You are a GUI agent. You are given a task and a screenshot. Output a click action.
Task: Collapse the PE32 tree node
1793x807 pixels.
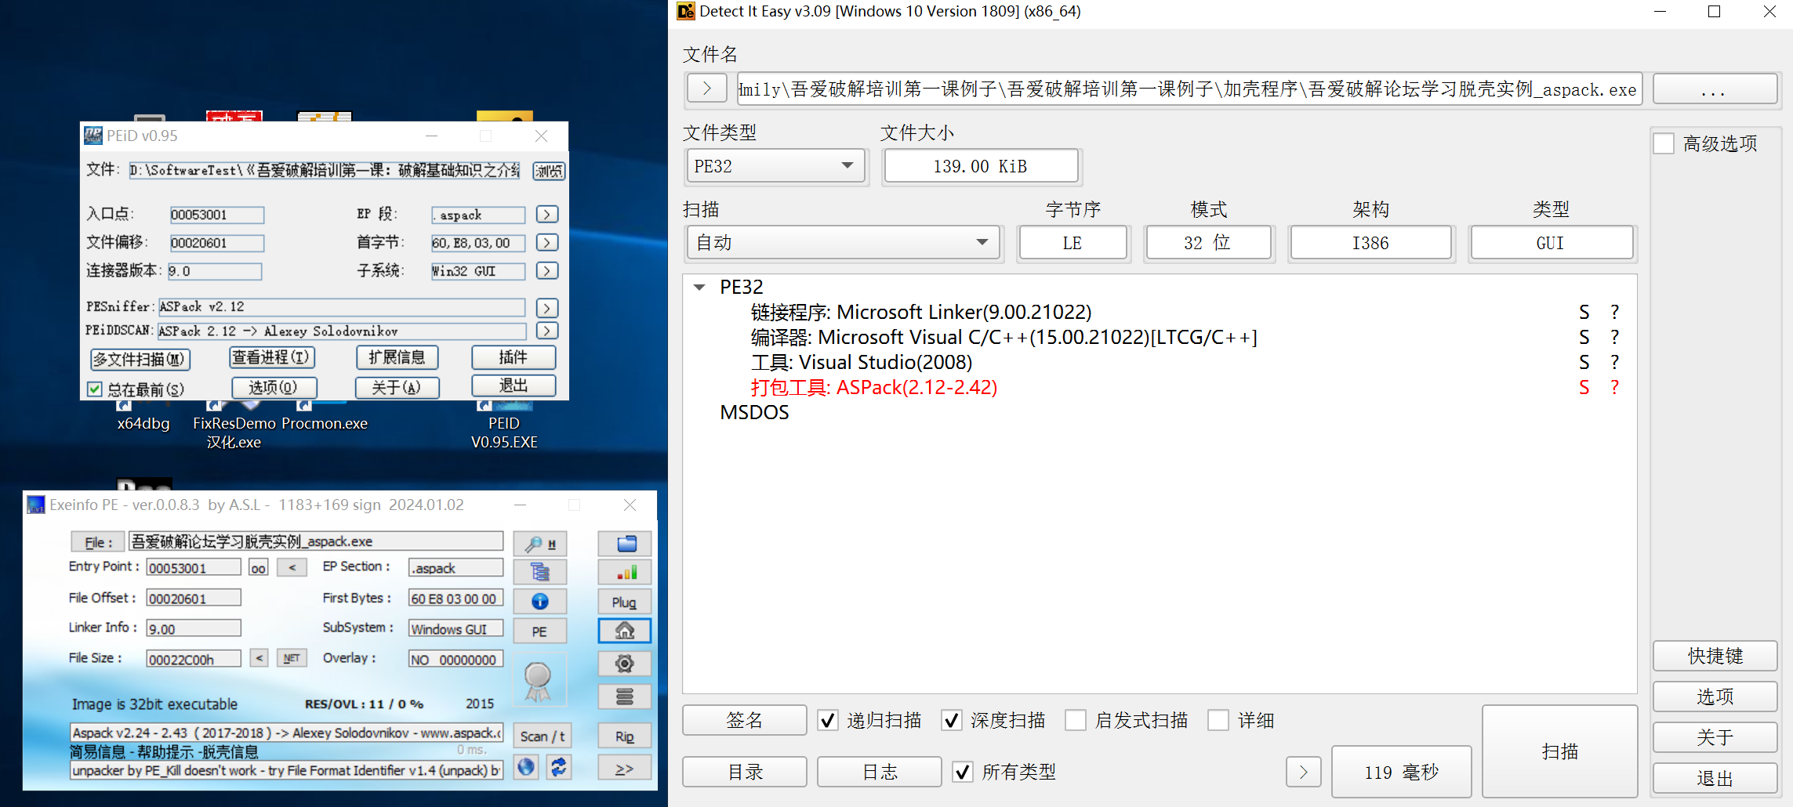[x=699, y=288]
